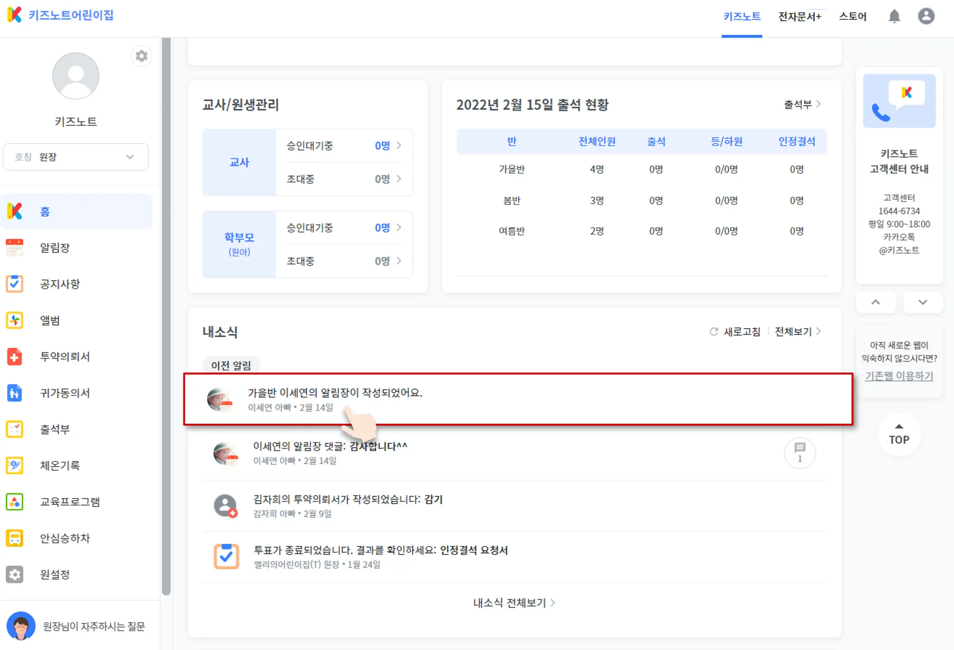This screenshot has height=650, width=954.
Task: Open the notification bell icon
Action: (894, 16)
